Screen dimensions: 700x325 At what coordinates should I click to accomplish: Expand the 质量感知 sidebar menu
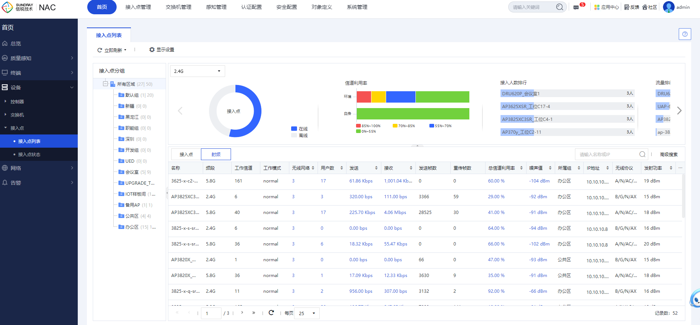tap(39, 58)
